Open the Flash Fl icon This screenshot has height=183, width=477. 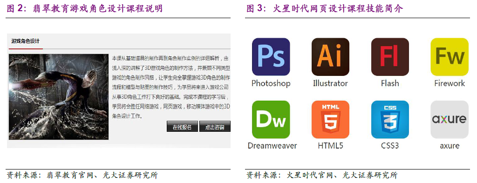coord(390,57)
